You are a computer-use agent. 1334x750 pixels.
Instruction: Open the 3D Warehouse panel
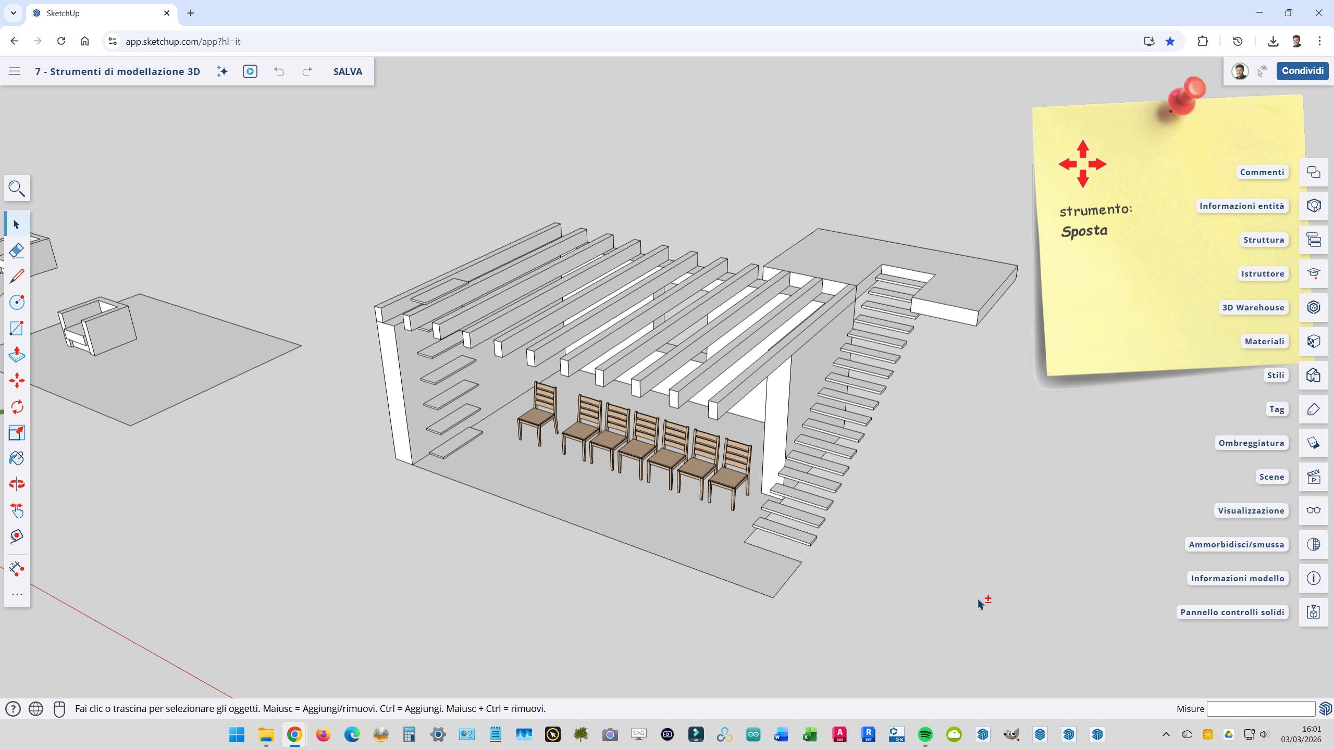1313,307
